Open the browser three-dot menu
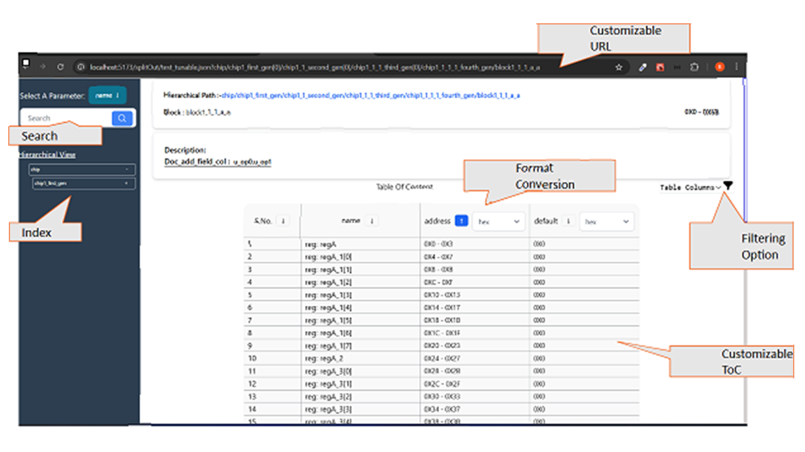This screenshot has width=805, height=452. [736, 67]
